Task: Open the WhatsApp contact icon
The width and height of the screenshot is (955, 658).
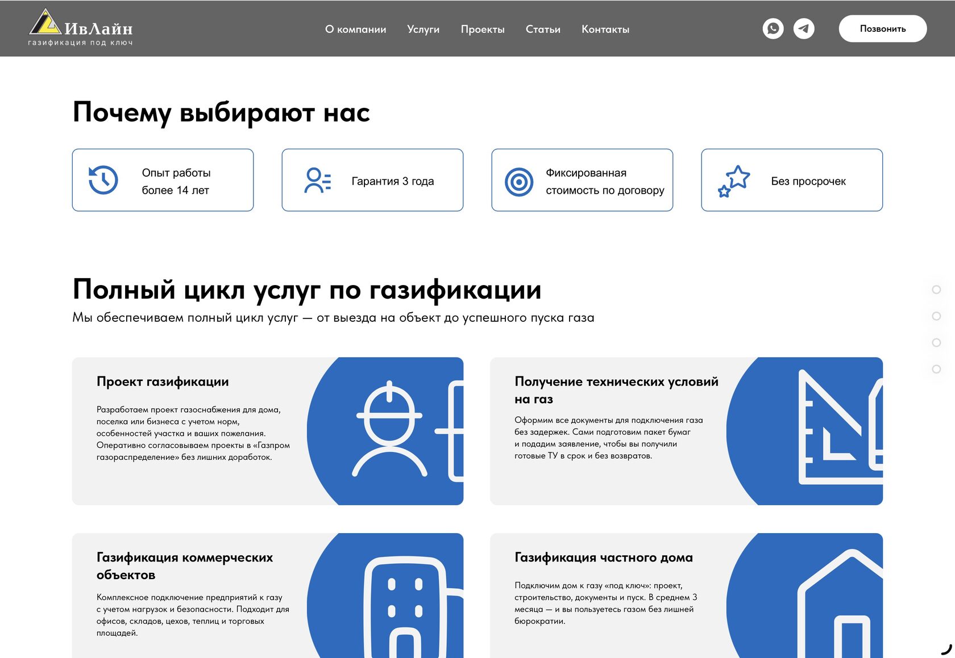Action: coord(773,28)
